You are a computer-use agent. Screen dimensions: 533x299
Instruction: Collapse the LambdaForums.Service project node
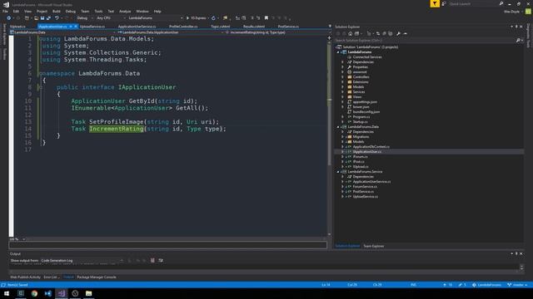pyautogui.click(x=338, y=172)
